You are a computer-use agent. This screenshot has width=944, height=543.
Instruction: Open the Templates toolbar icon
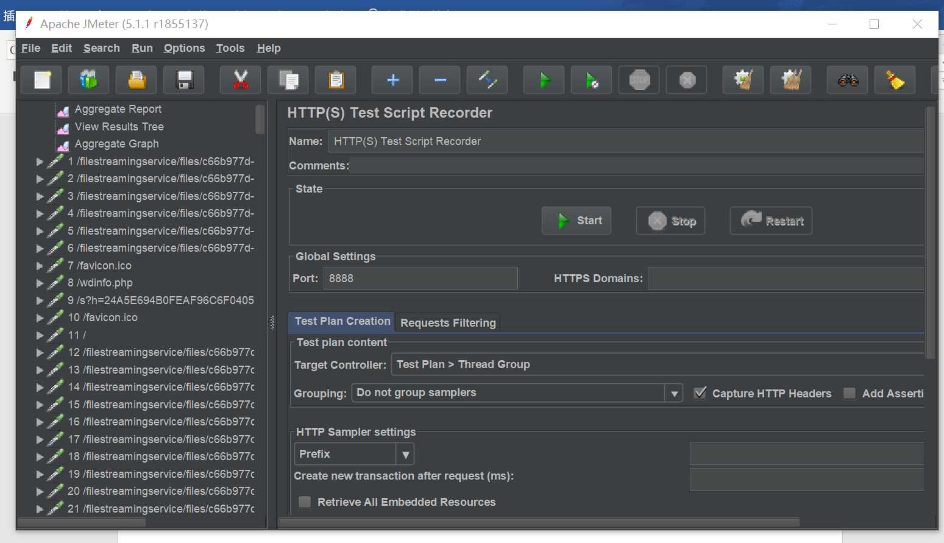click(x=89, y=80)
